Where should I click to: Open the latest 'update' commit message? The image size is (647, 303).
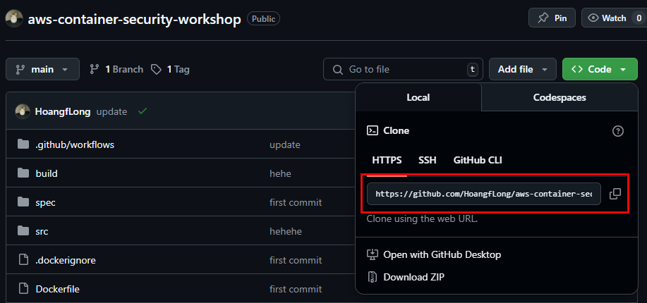[x=111, y=112]
